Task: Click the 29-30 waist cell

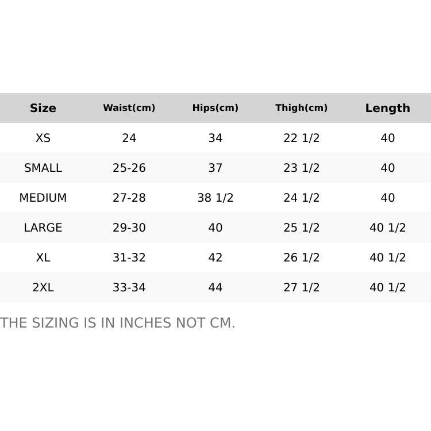Action: tap(129, 228)
